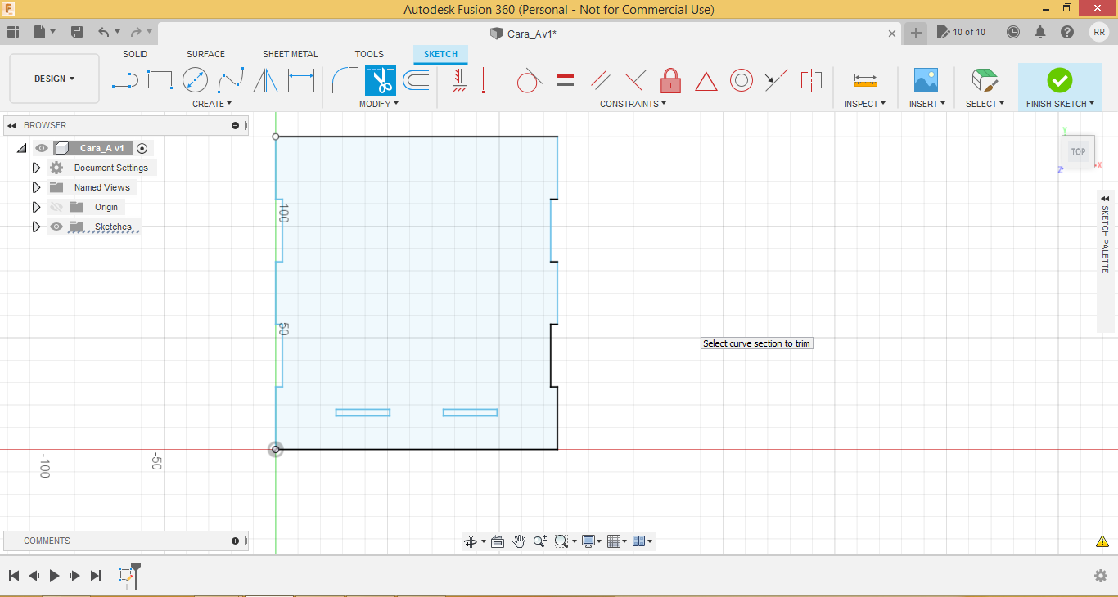Switch to the Sheet Metal tab

point(291,54)
